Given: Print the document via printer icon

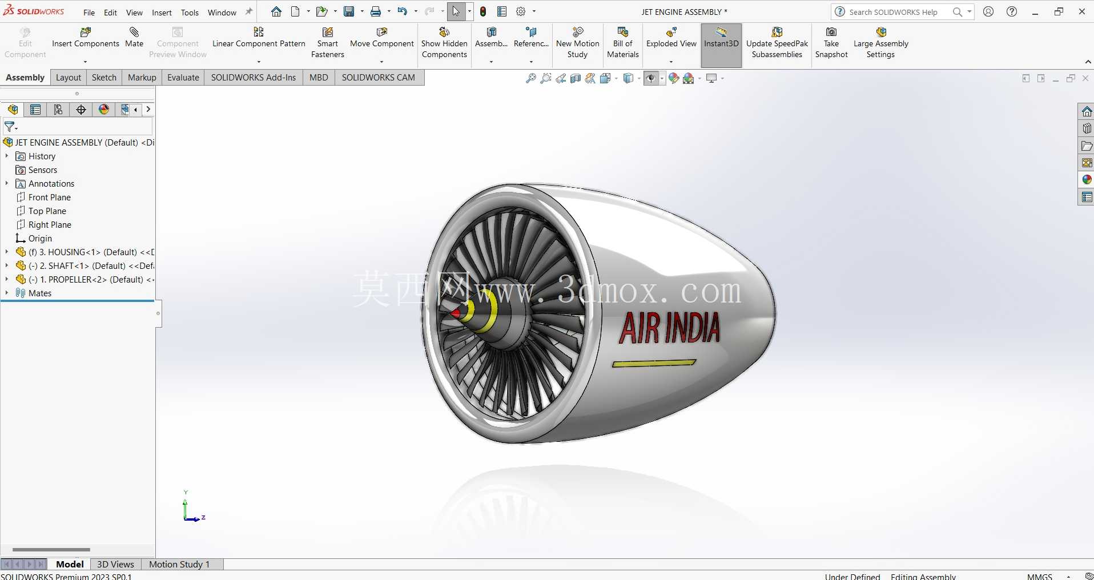Looking at the screenshot, I should coord(376,11).
